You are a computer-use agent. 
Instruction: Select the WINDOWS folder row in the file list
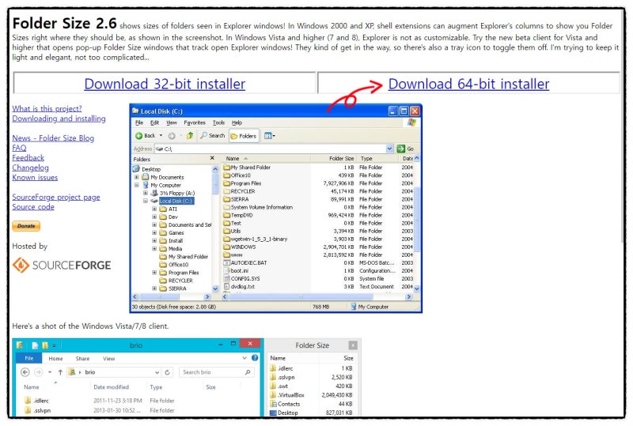pos(319,247)
